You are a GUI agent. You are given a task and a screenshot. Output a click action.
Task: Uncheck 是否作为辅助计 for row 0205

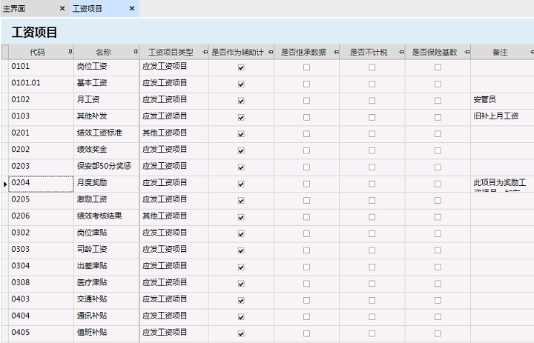241,201
